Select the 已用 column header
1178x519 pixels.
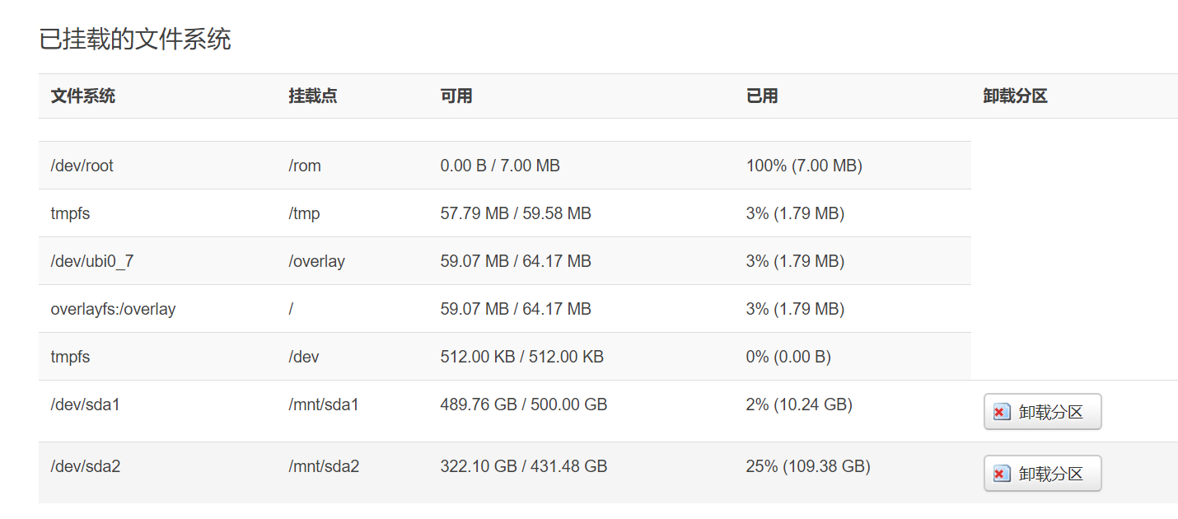(x=762, y=96)
